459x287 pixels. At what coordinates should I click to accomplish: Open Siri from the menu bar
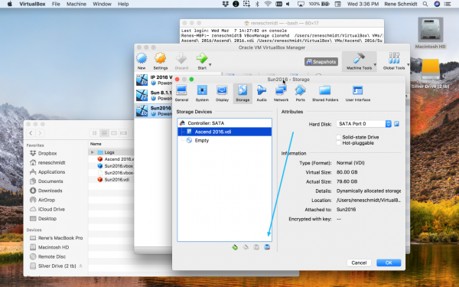437,4
